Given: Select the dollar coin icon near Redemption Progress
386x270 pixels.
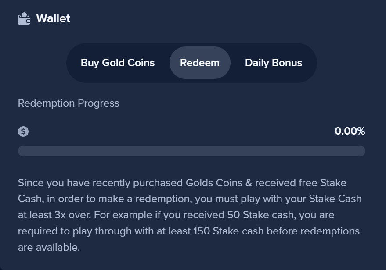Looking at the screenshot, I should [x=23, y=131].
